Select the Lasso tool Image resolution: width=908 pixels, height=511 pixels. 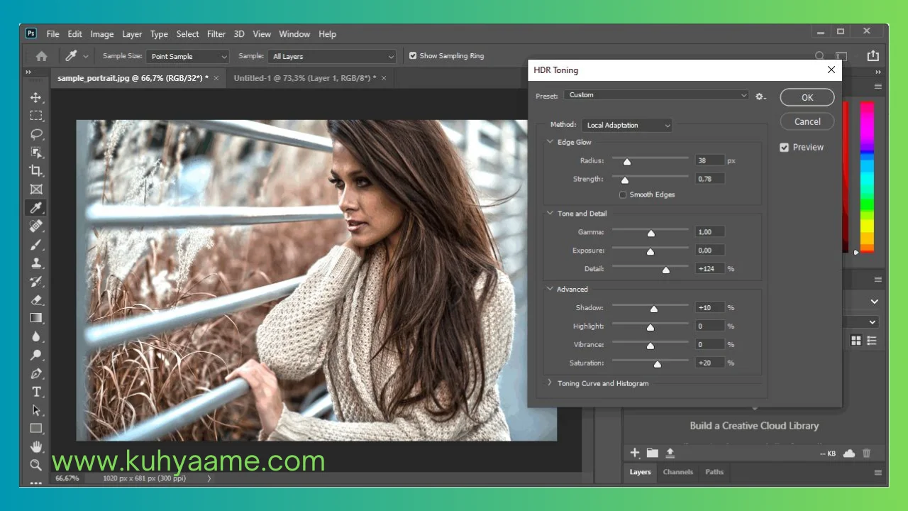coord(36,134)
